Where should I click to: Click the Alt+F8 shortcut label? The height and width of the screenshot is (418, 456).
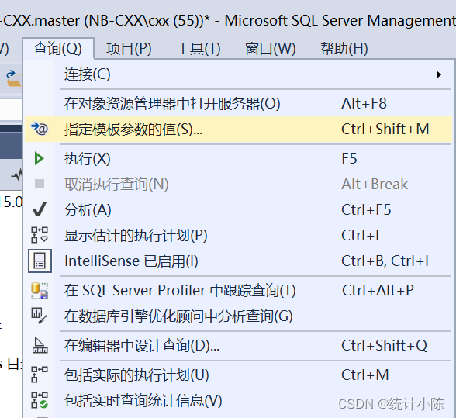pos(364,104)
